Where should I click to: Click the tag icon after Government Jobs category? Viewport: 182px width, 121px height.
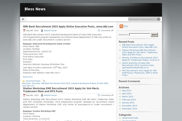pos(44,81)
